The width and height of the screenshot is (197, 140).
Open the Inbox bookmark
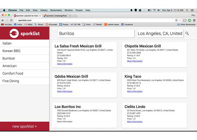(x=18, y=24)
